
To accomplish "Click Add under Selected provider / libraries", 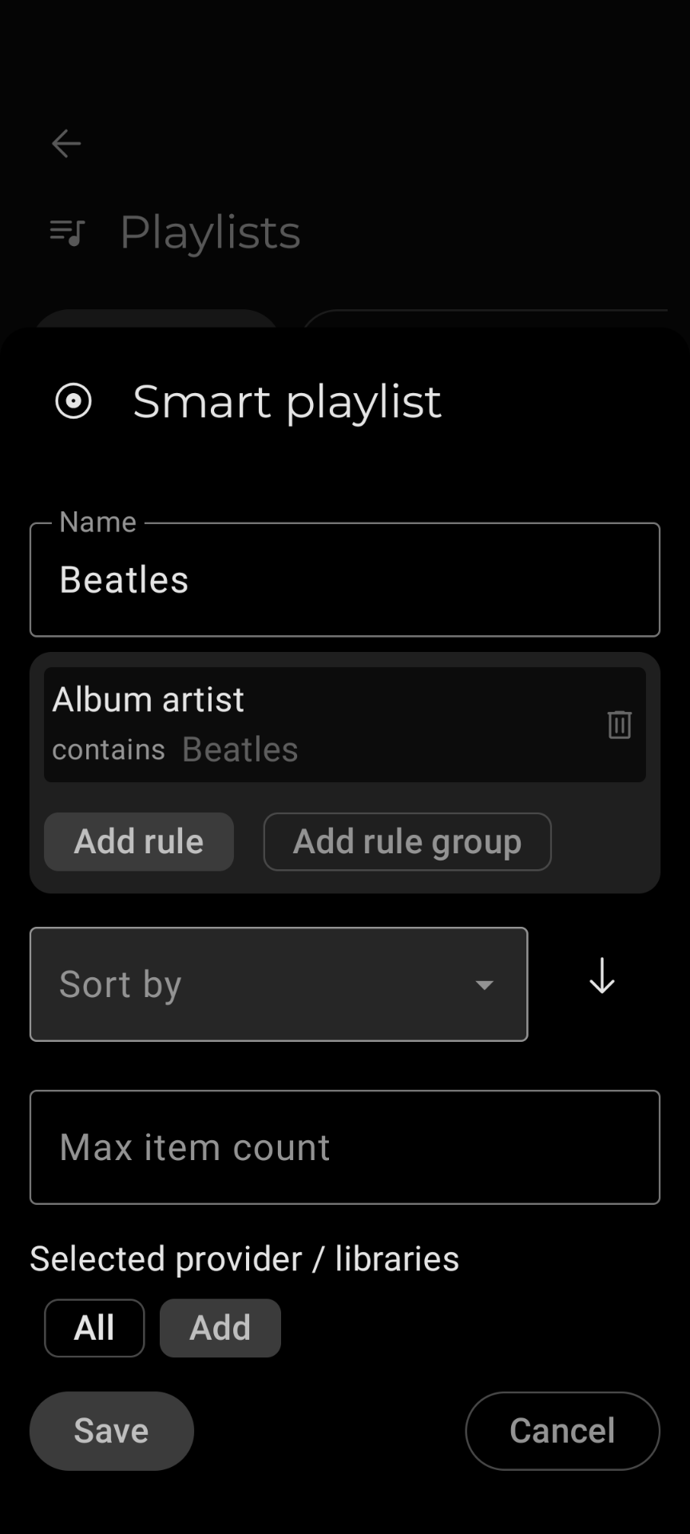I will [x=220, y=1328].
